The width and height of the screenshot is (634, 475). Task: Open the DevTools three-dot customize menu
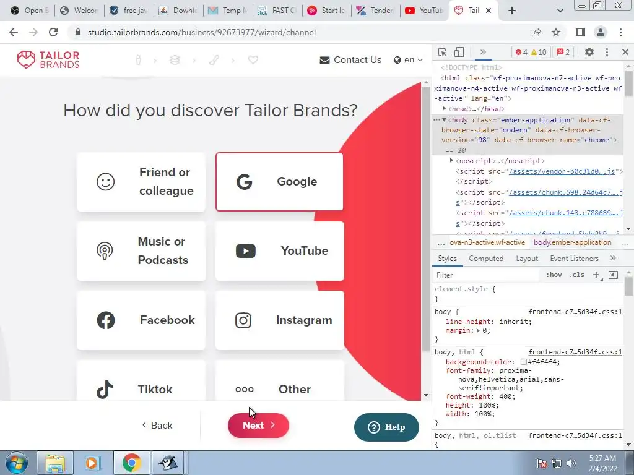pos(607,52)
